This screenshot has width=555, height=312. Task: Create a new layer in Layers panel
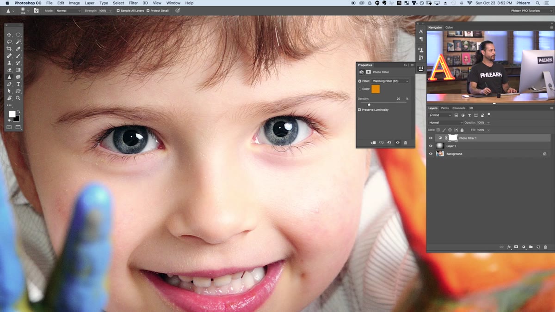click(x=538, y=247)
